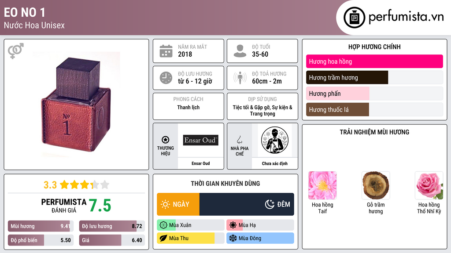
Task: Click the Hoa hồng Taif note image
Action: click(x=322, y=185)
